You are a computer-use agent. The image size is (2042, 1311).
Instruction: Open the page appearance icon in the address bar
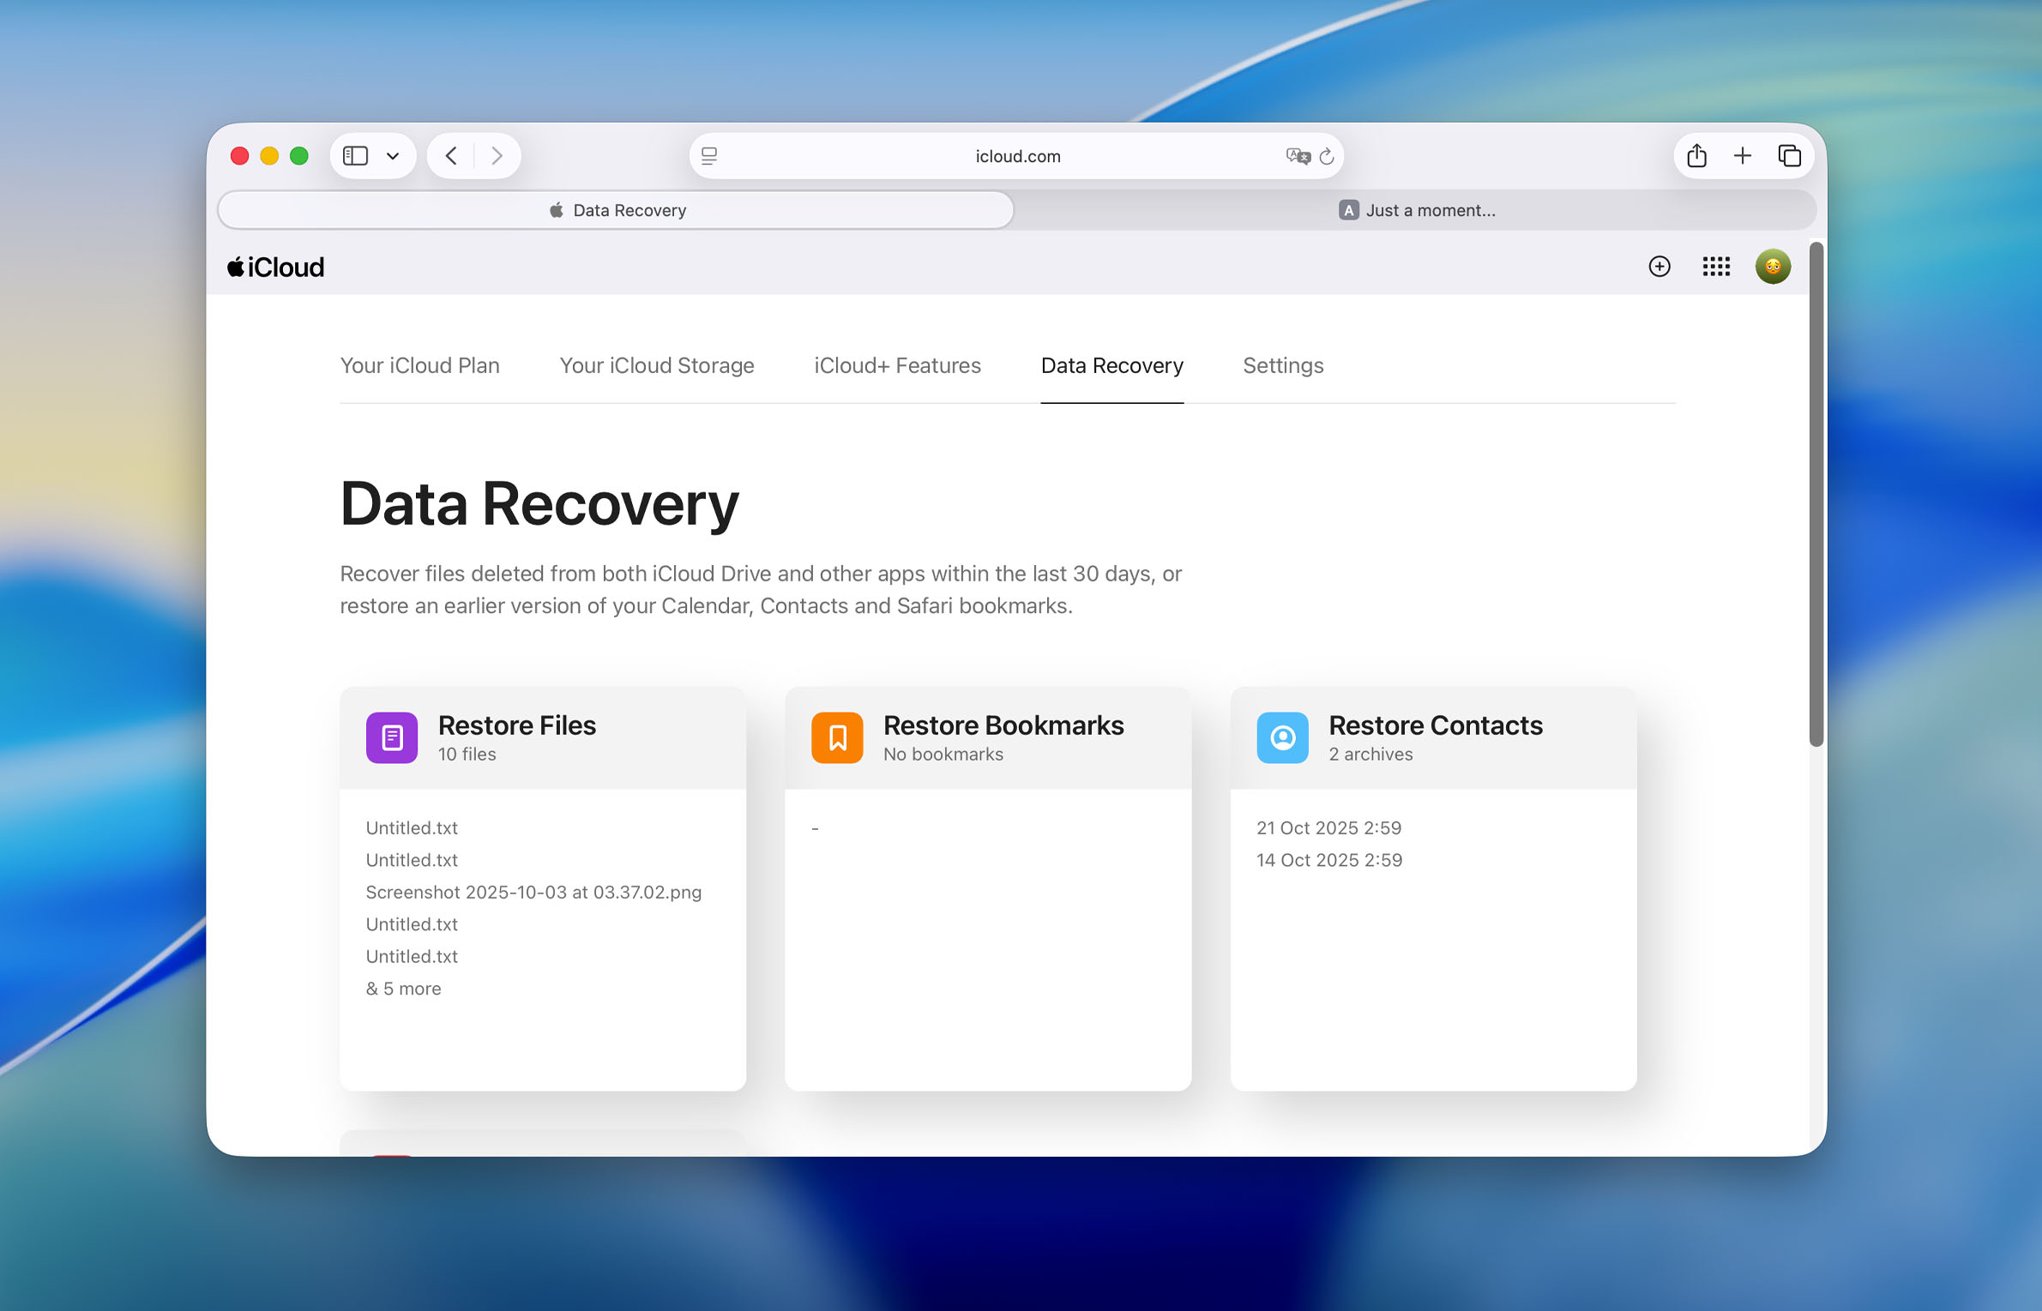click(x=708, y=155)
